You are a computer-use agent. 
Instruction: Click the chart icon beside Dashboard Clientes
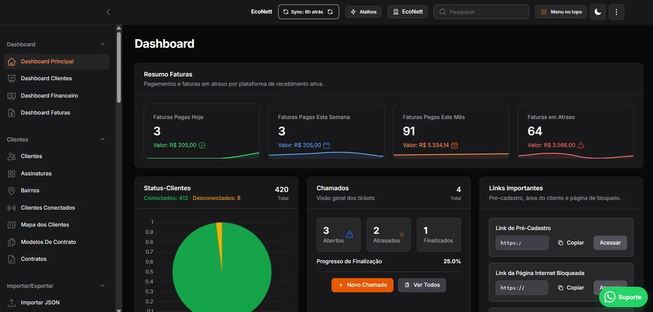[x=12, y=78]
